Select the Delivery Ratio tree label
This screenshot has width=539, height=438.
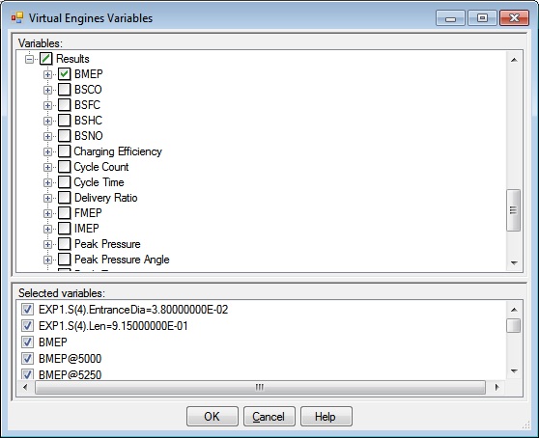(x=106, y=198)
